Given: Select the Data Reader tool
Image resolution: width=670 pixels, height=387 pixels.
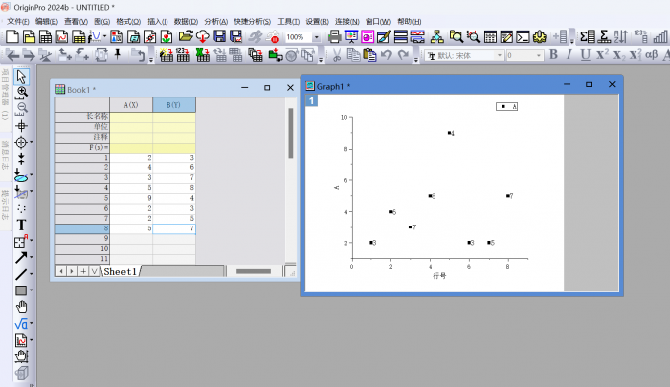Looking at the screenshot, I should (x=21, y=142).
